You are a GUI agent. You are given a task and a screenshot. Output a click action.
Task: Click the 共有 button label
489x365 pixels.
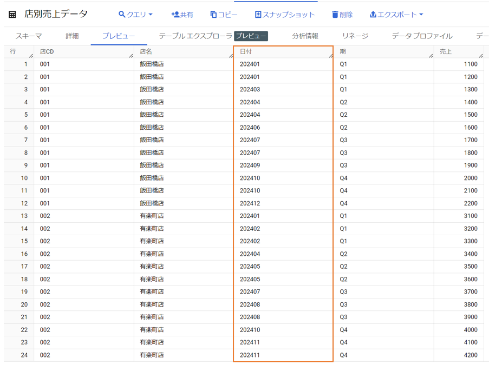tap(186, 15)
